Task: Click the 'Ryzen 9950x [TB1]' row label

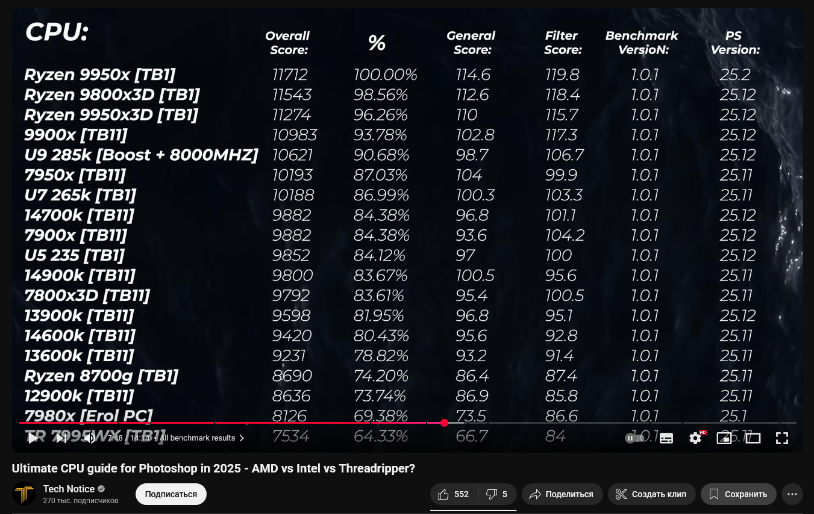Action: tap(100, 75)
